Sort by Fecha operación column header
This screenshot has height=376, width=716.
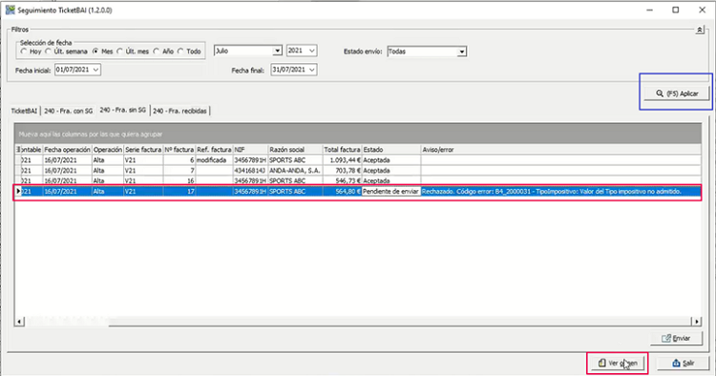(x=67, y=150)
